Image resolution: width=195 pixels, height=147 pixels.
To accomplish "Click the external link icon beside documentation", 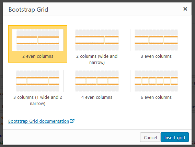I will (x=72, y=121).
